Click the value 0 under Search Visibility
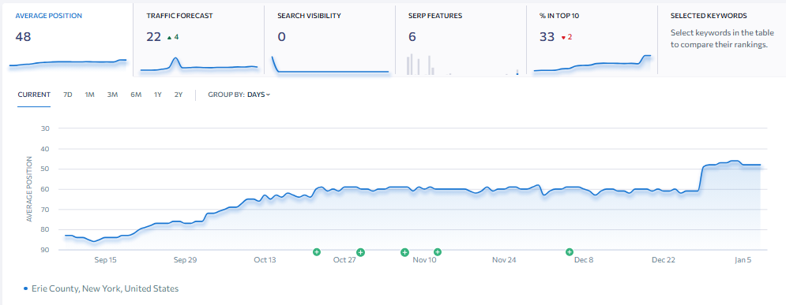 click(281, 36)
